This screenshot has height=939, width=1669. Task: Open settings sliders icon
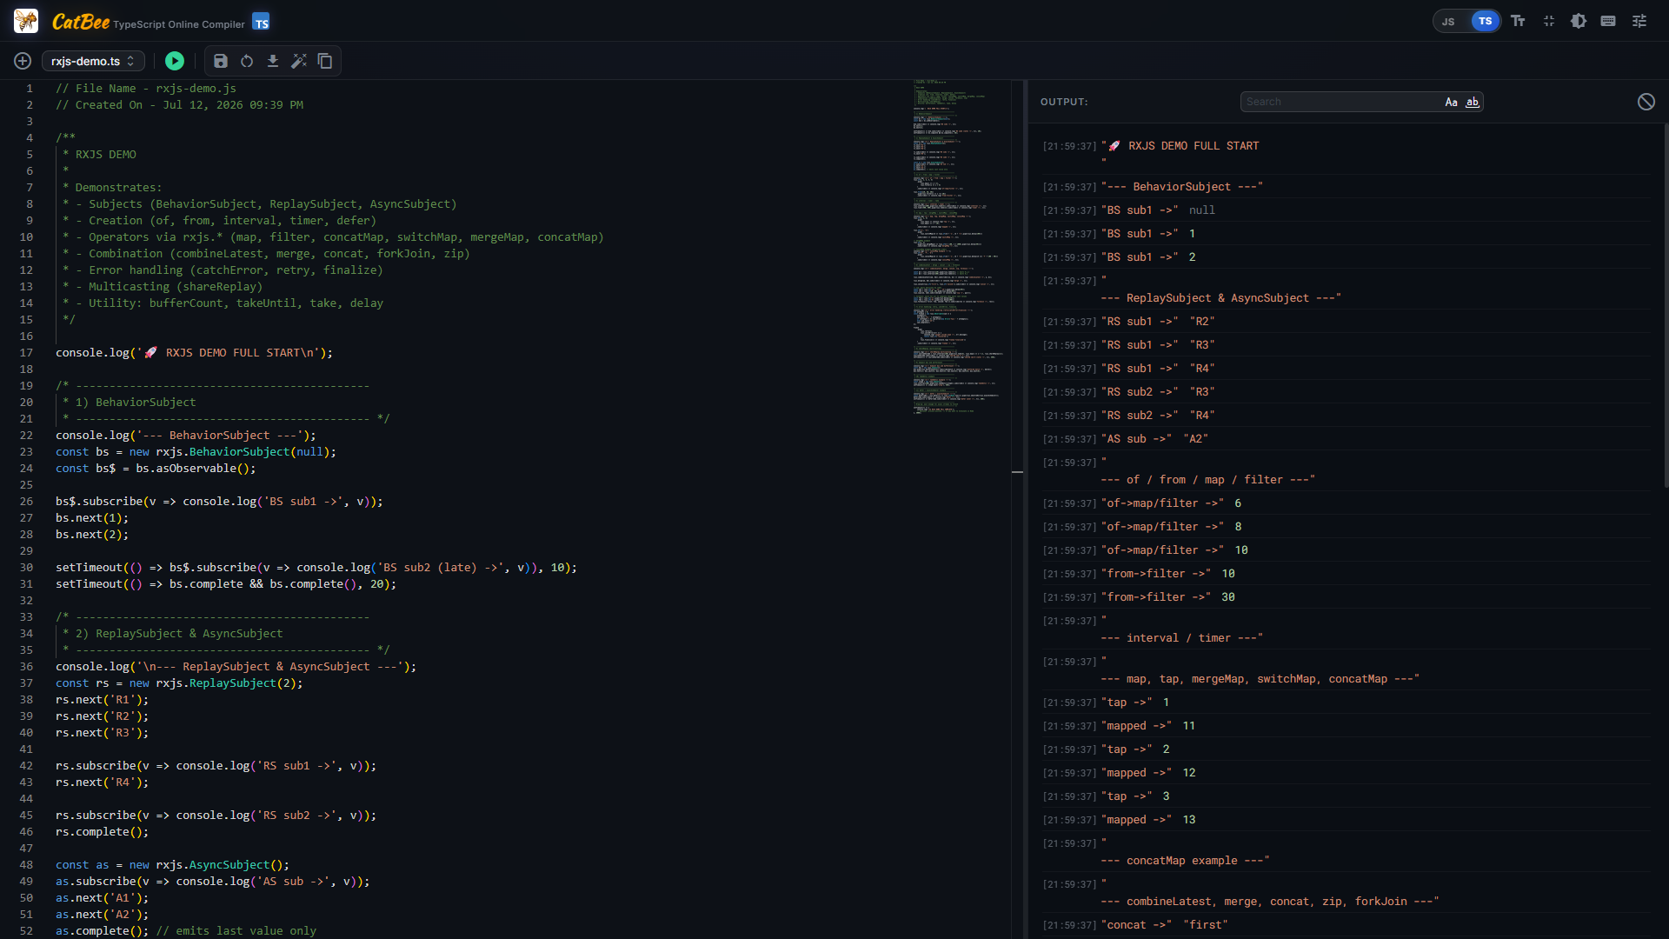[1639, 21]
